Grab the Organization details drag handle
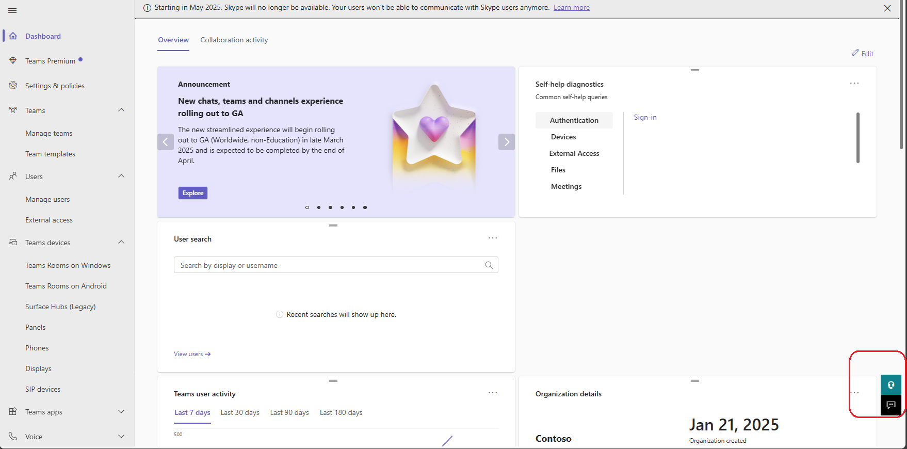The width and height of the screenshot is (907, 449). [695, 380]
